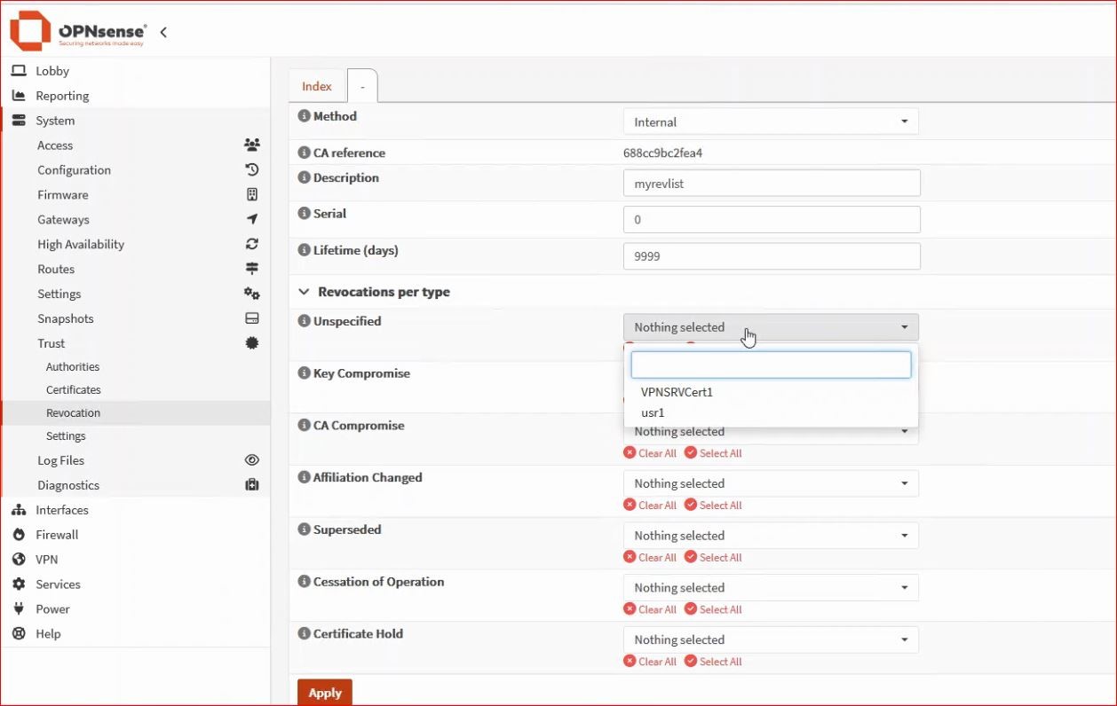Open the Firewall menu in sidebar
Image resolution: width=1117 pixels, height=706 pixels.
click(x=57, y=535)
